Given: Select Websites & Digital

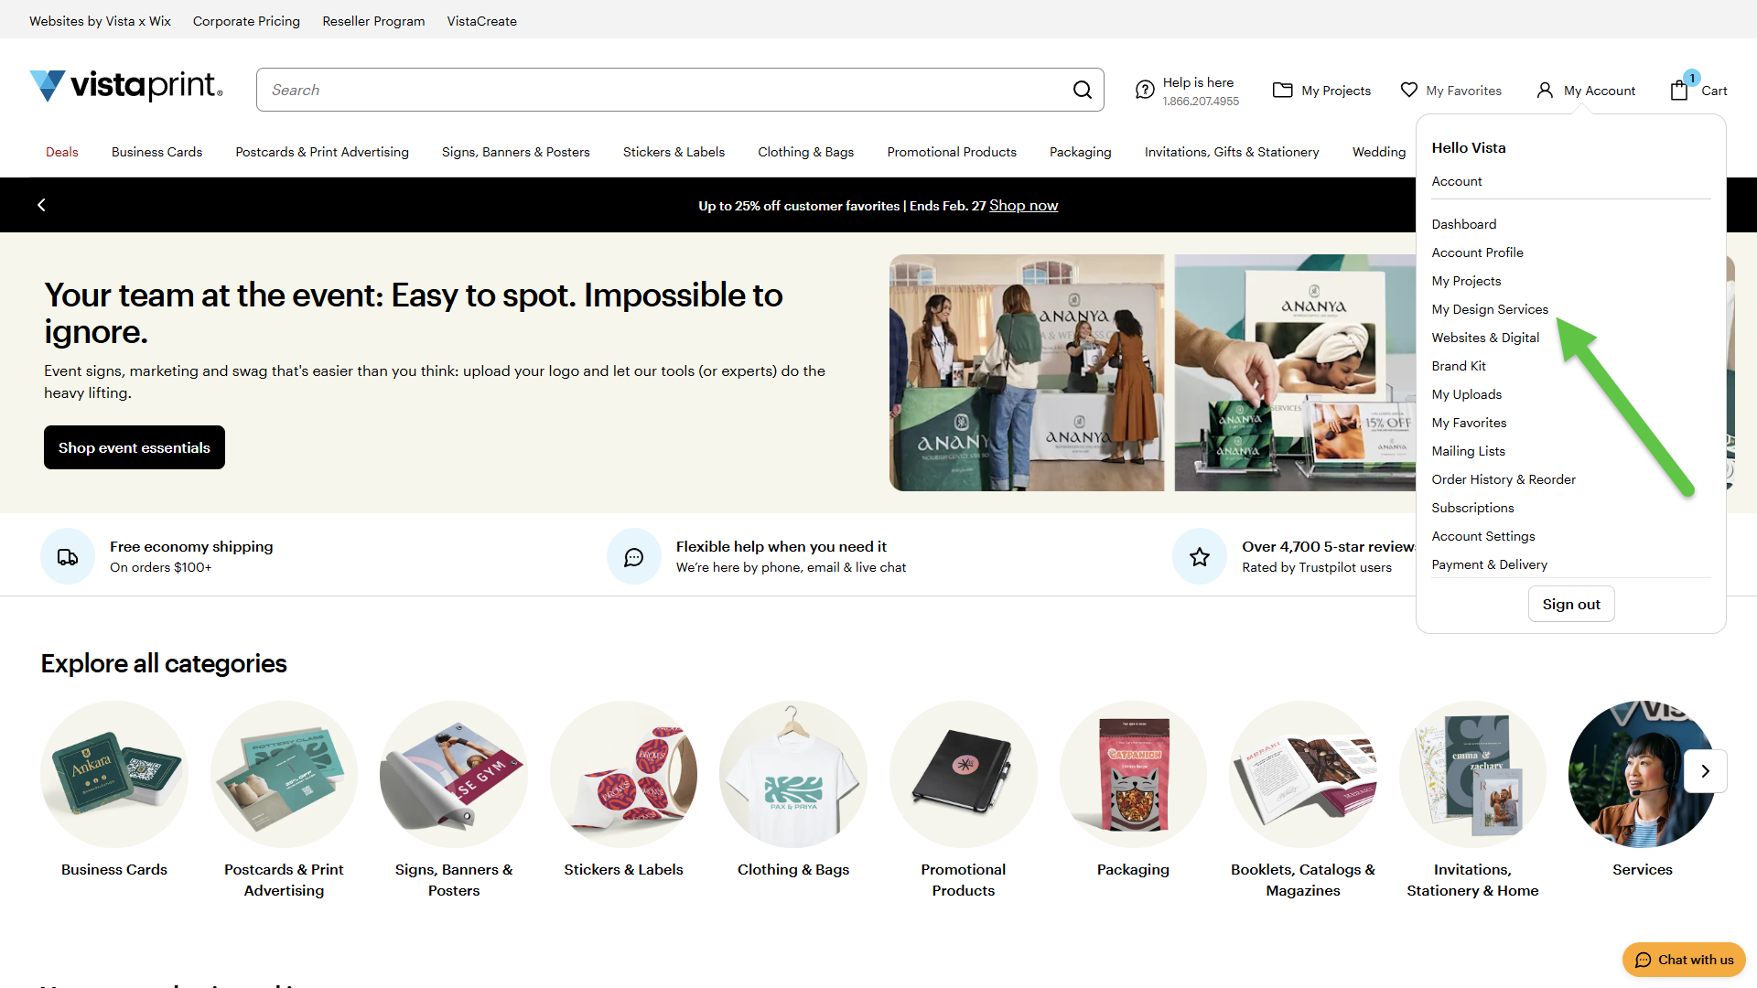Looking at the screenshot, I should click(1485, 338).
